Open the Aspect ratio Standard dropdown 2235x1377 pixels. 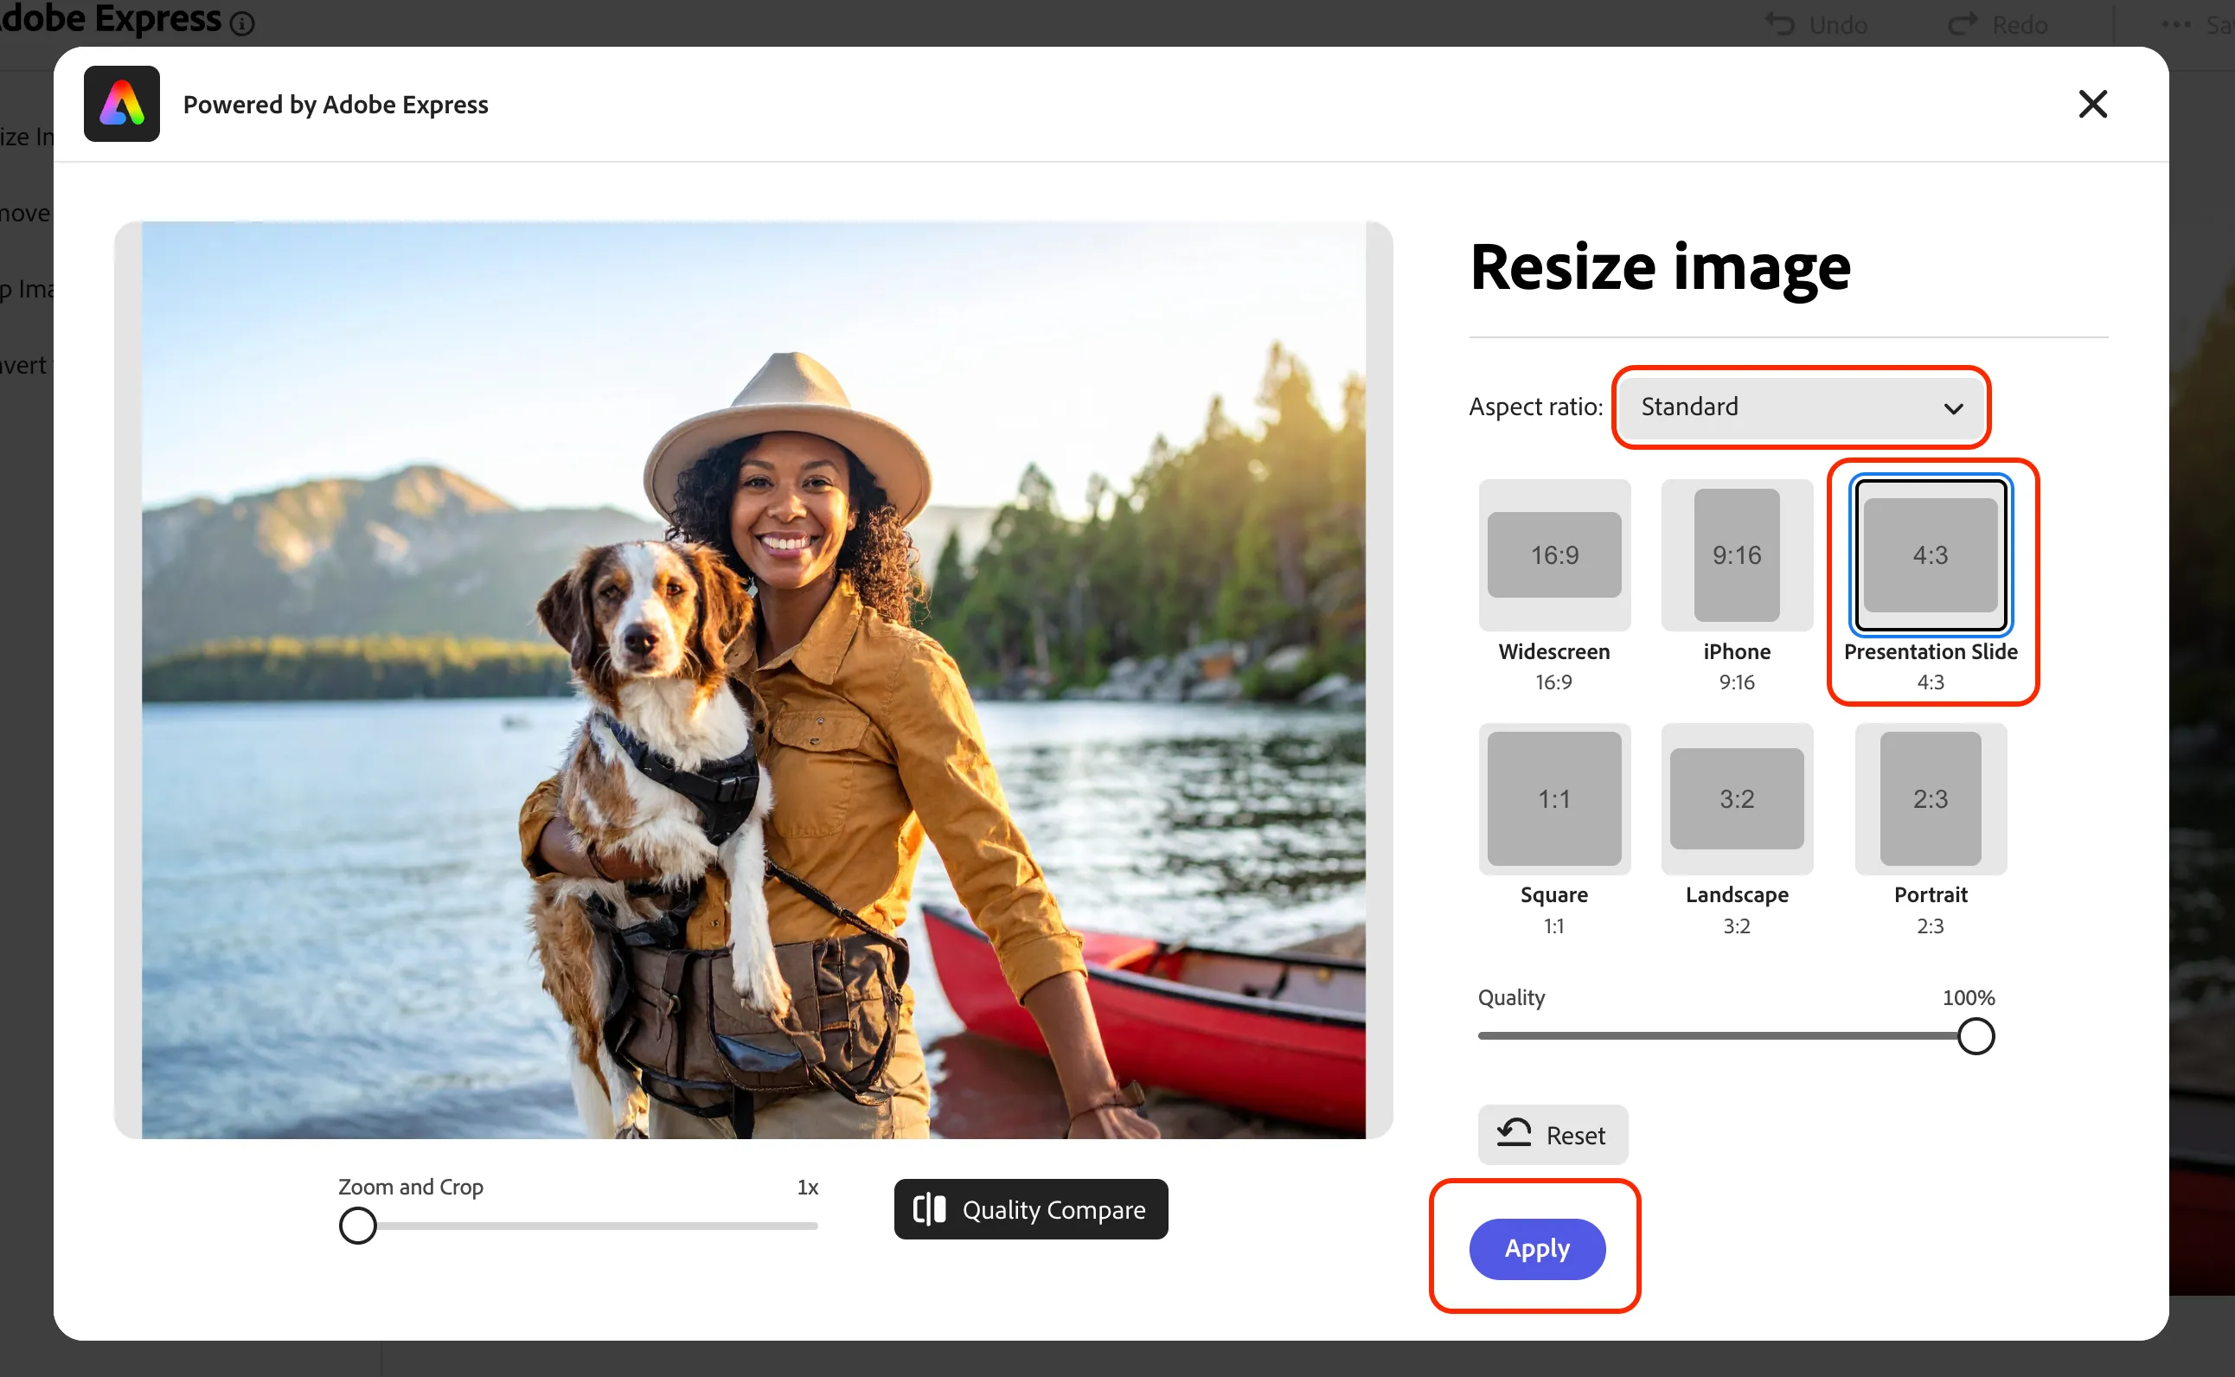(x=1801, y=407)
